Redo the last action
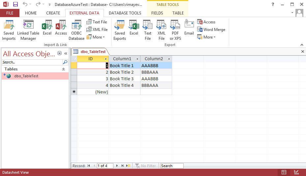Viewport: 306px width, 176px height. (x=38, y=4)
